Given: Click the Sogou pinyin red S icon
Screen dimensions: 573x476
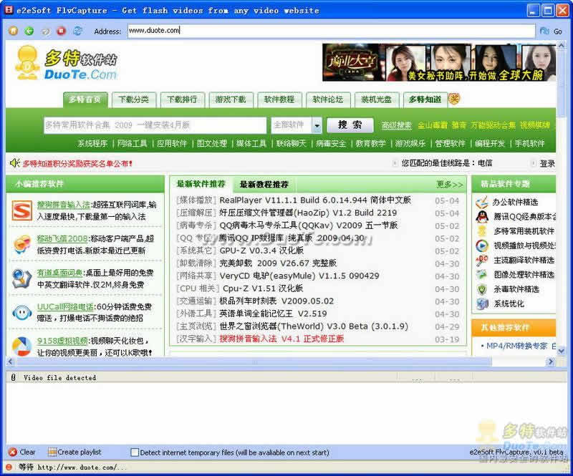Looking at the screenshot, I should point(21,210).
